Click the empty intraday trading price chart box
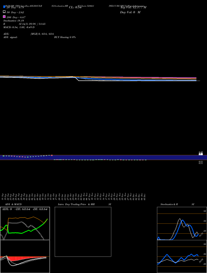 click(83, 232)
